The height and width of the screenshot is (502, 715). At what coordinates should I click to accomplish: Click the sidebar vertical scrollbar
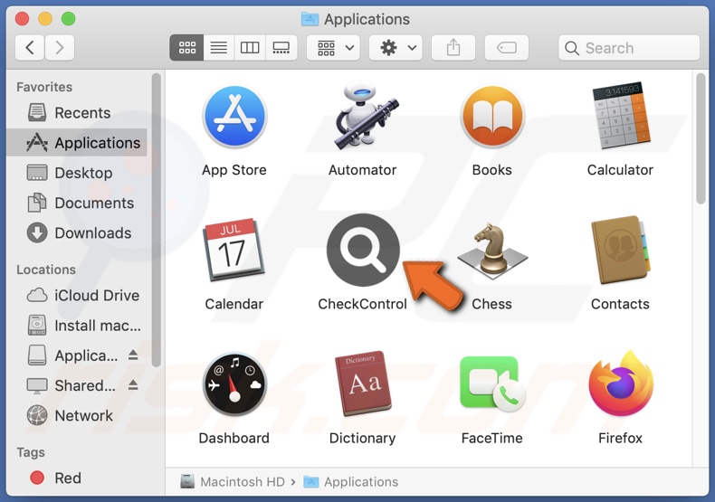coord(157,220)
